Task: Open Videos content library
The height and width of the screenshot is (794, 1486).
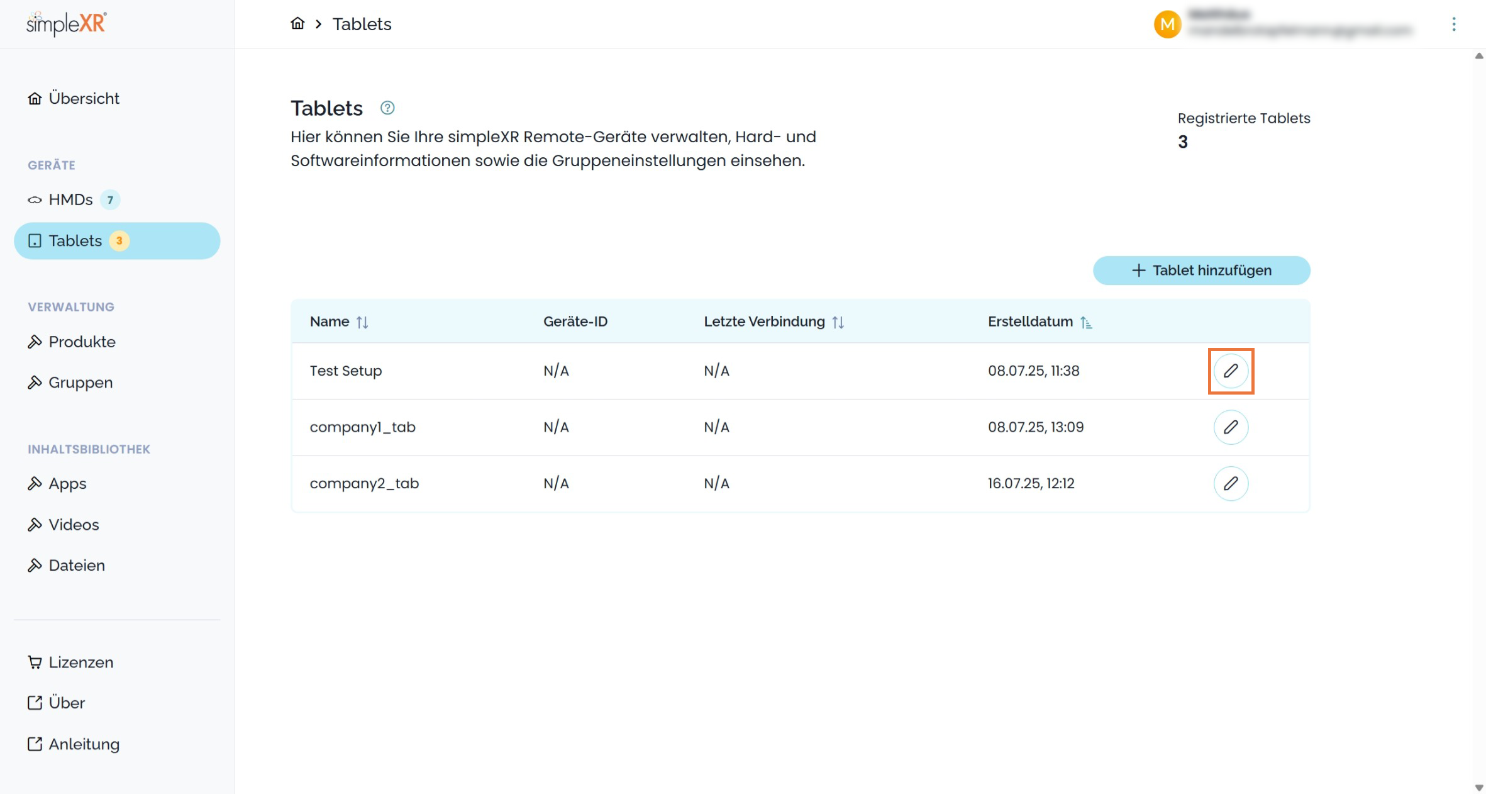Action: tap(74, 525)
